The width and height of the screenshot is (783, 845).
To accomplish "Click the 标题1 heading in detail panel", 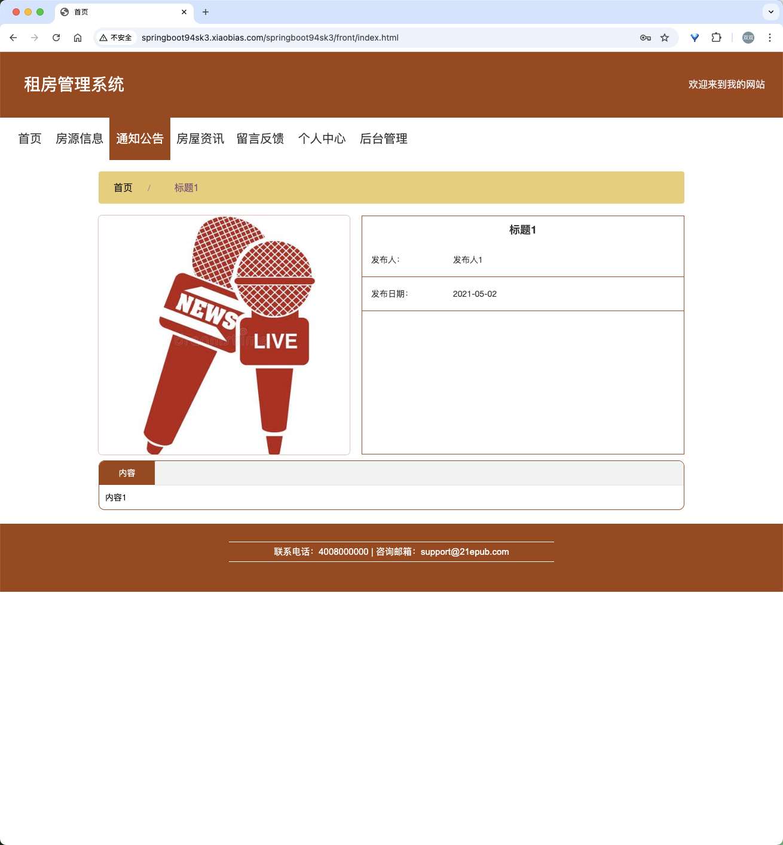I will (x=523, y=230).
